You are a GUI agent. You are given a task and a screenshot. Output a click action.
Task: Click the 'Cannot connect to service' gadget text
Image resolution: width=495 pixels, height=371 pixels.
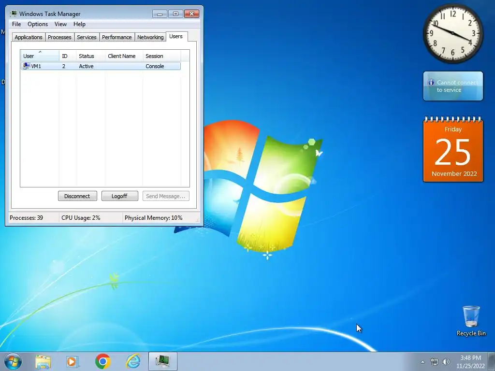tap(457, 86)
